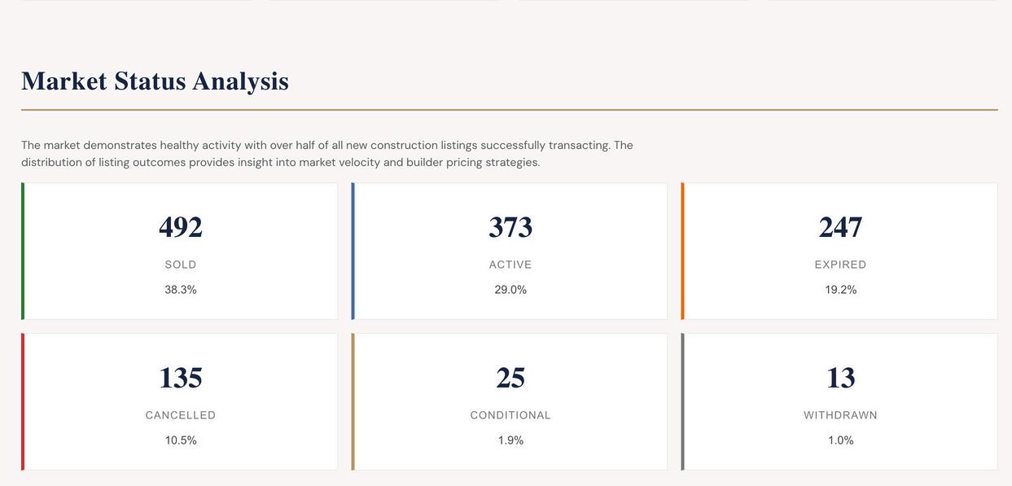Viewport: 1012px width, 486px height.
Task: Click the 38.3% sold percentage
Action: click(181, 290)
